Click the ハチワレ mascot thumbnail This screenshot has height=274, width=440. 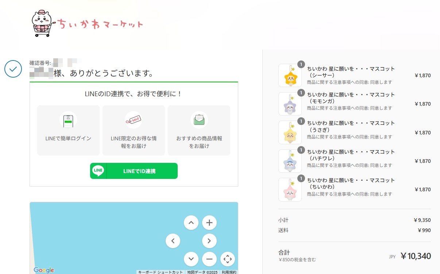click(x=290, y=161)
